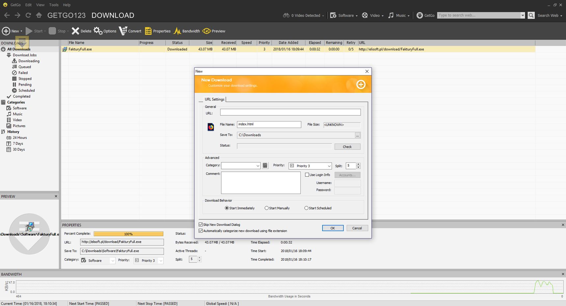The image size is (566, 306).
Task: Select the URL Settings tab
Action: point(215,99)
